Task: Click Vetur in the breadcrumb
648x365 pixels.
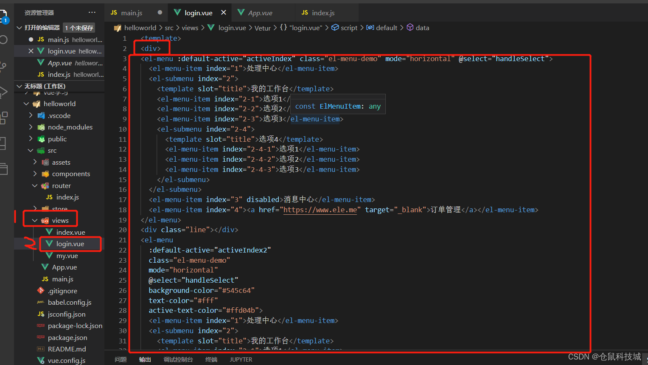Action: point(262,28)
